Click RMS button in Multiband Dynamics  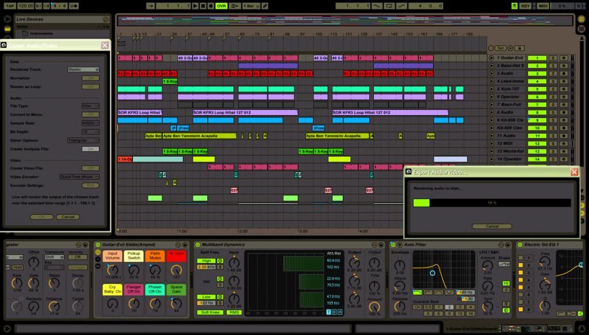pos(234,313)
